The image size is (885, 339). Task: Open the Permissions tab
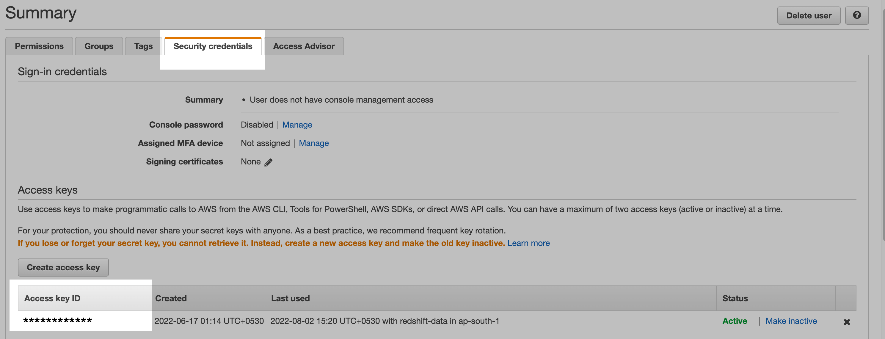click(x=39, y=46)
